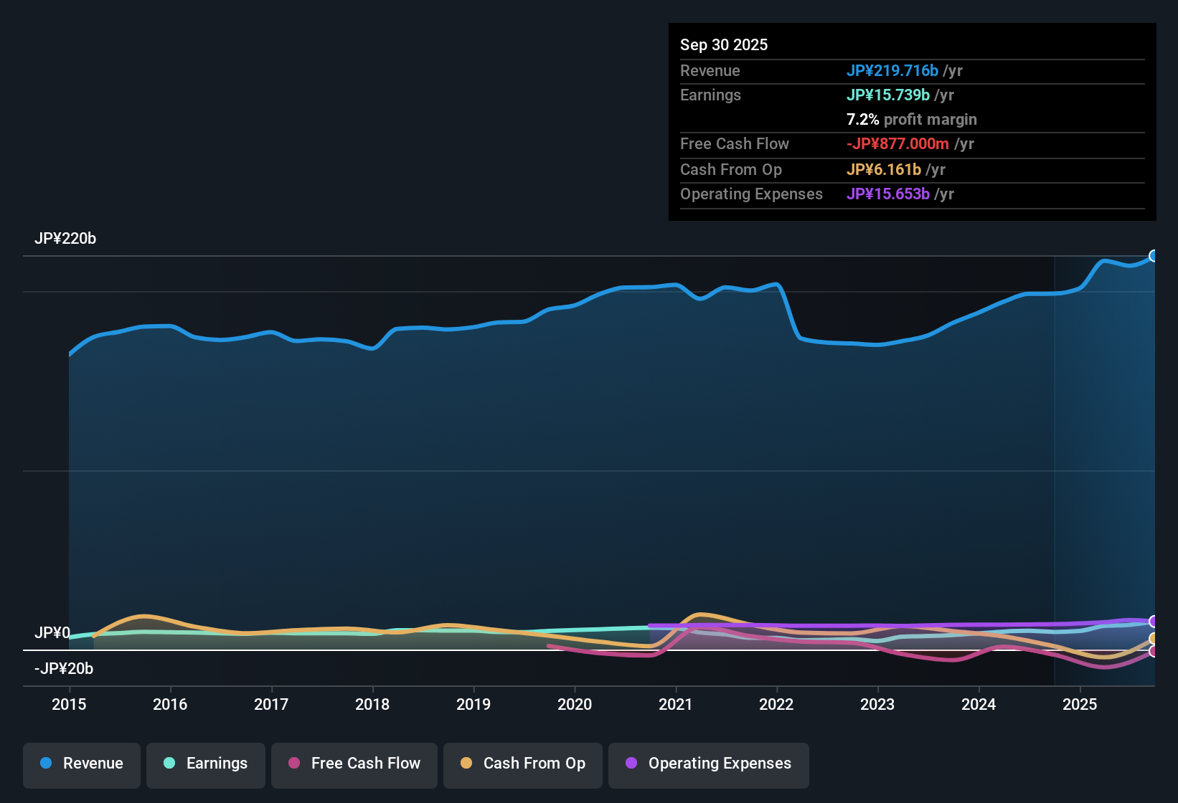Toggle the Free Cash Flow series visibility
Screen dimensions: 1178x803
coord(354,764)
